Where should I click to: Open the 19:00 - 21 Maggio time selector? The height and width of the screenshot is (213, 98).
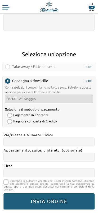point(49,99)
